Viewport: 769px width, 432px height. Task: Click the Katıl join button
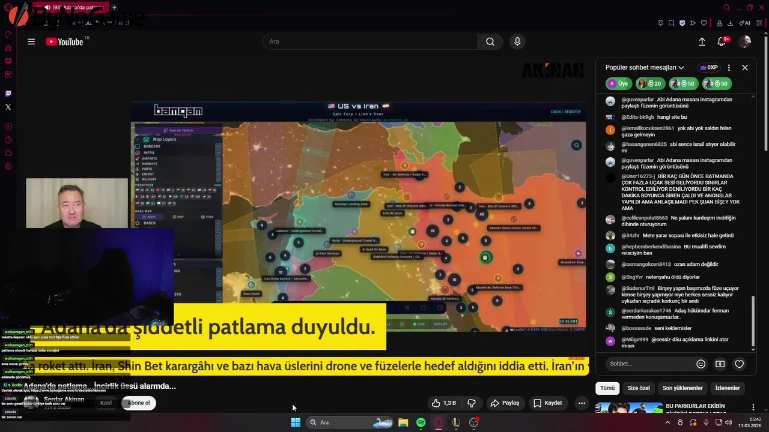106,403
